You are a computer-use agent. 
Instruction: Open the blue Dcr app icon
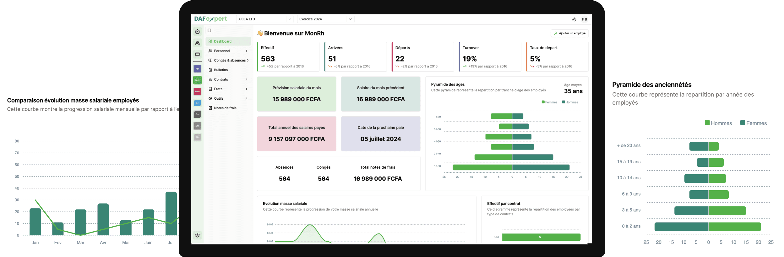197,103
